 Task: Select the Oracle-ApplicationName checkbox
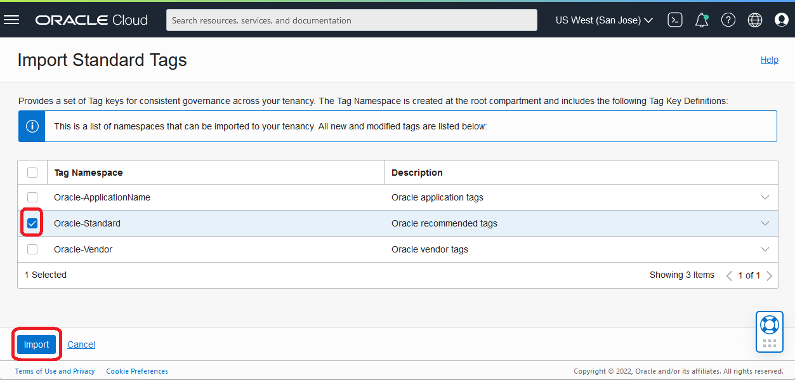(32, 197)
